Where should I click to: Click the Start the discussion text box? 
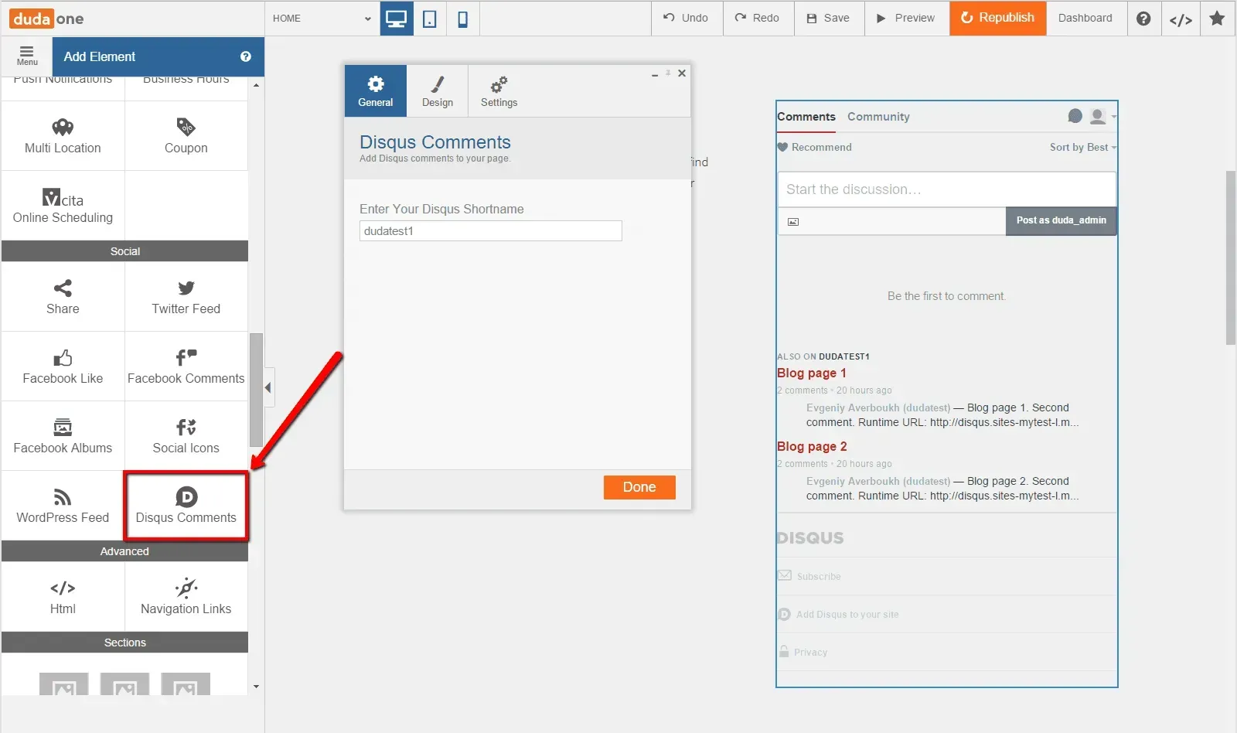click(946, 189)
